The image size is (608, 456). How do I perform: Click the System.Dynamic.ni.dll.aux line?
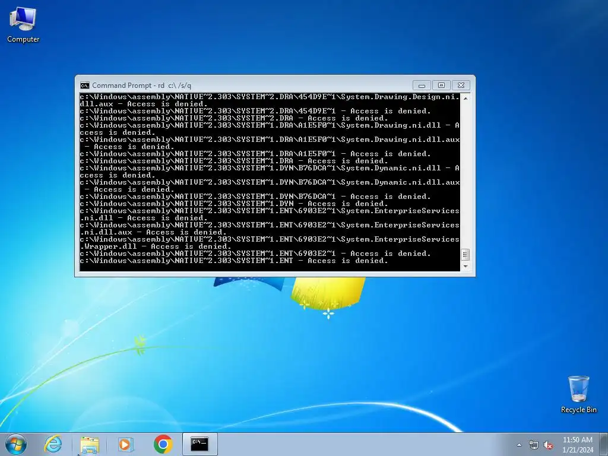pyautogui.click(x=270, y=186)
